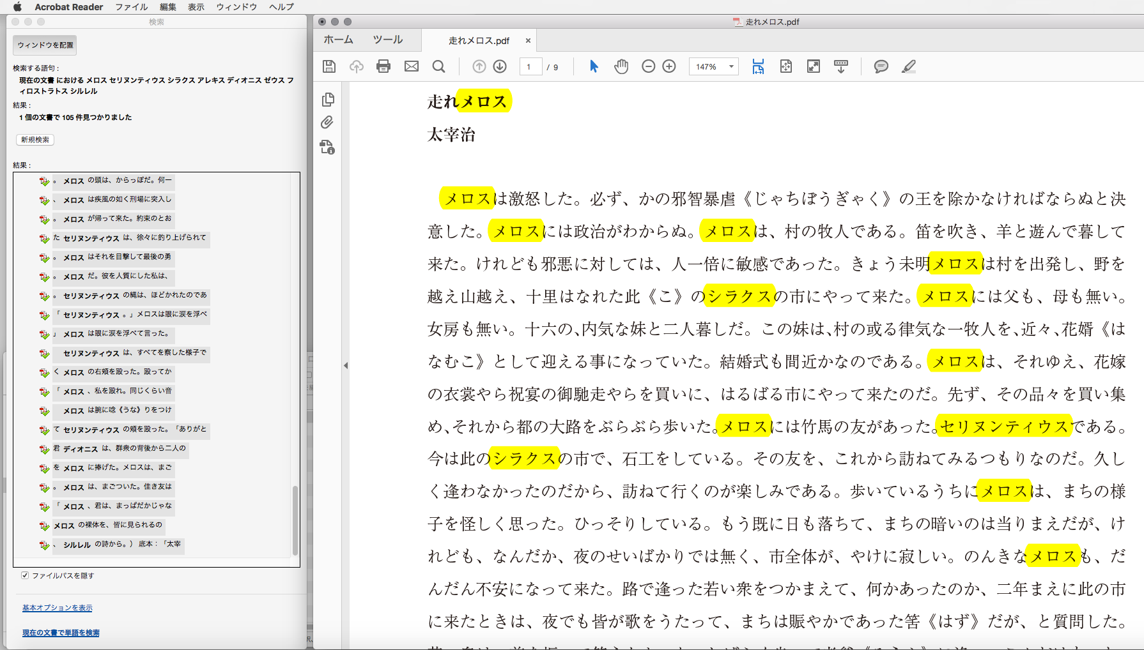Click the highlighted セリヌンティウス in the document
Image resolution: width=1144 pixels, height=650 pixels.
(x=1004, y=427)
